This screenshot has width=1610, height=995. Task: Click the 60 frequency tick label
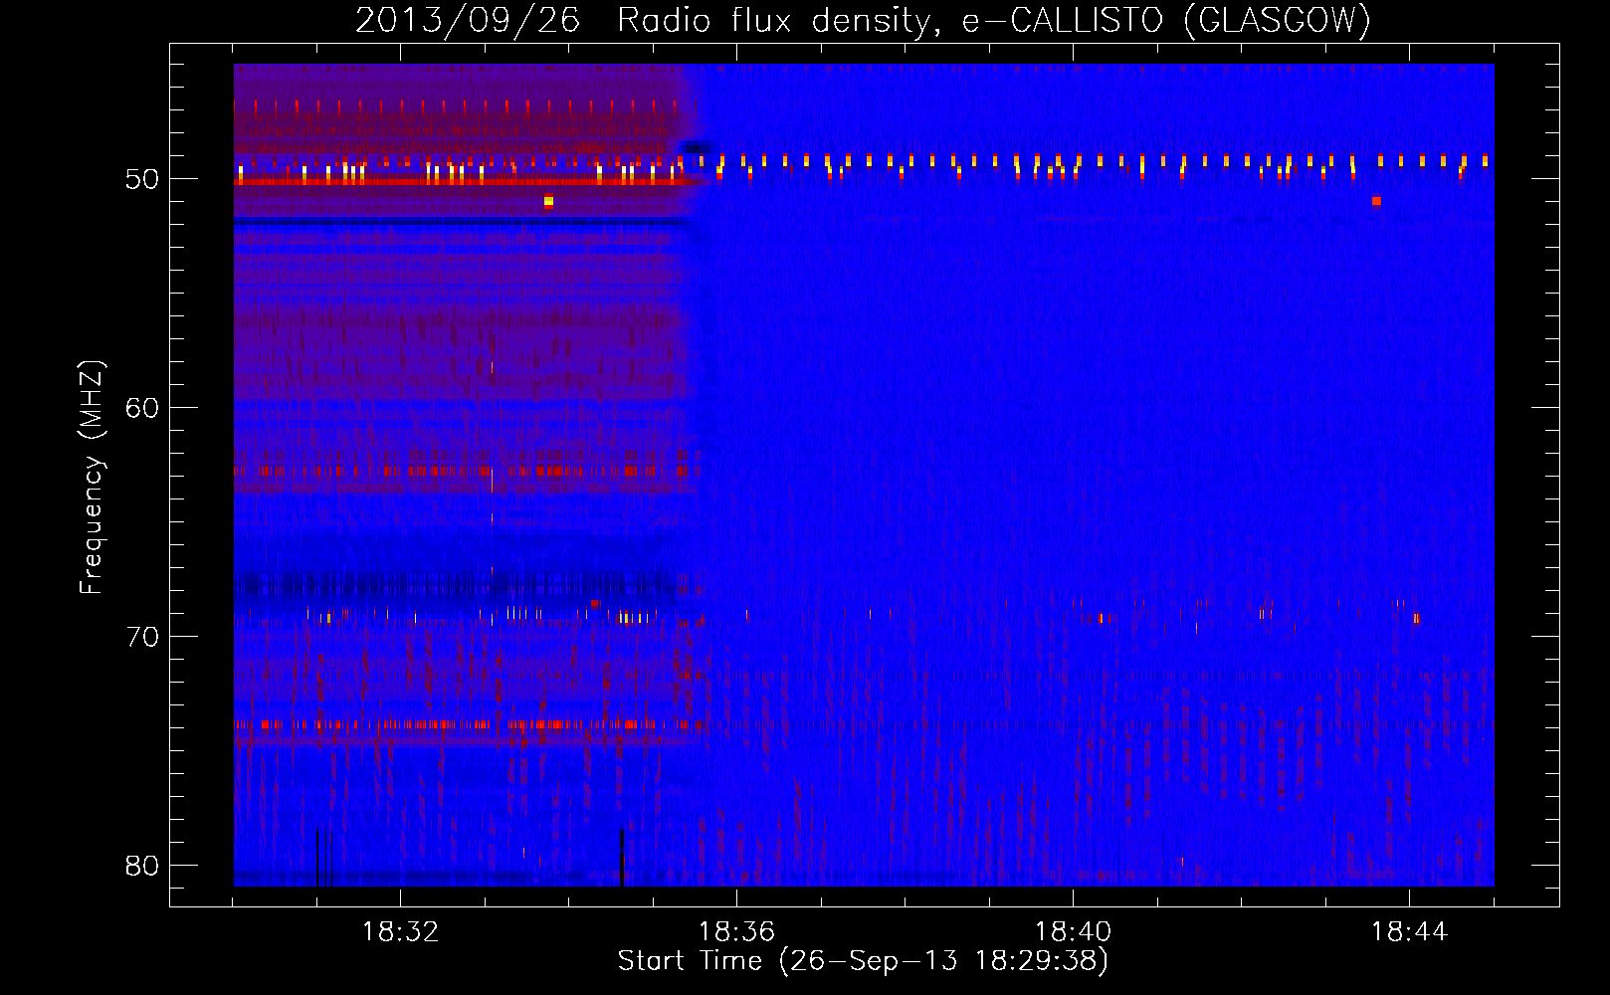[142, 408]
